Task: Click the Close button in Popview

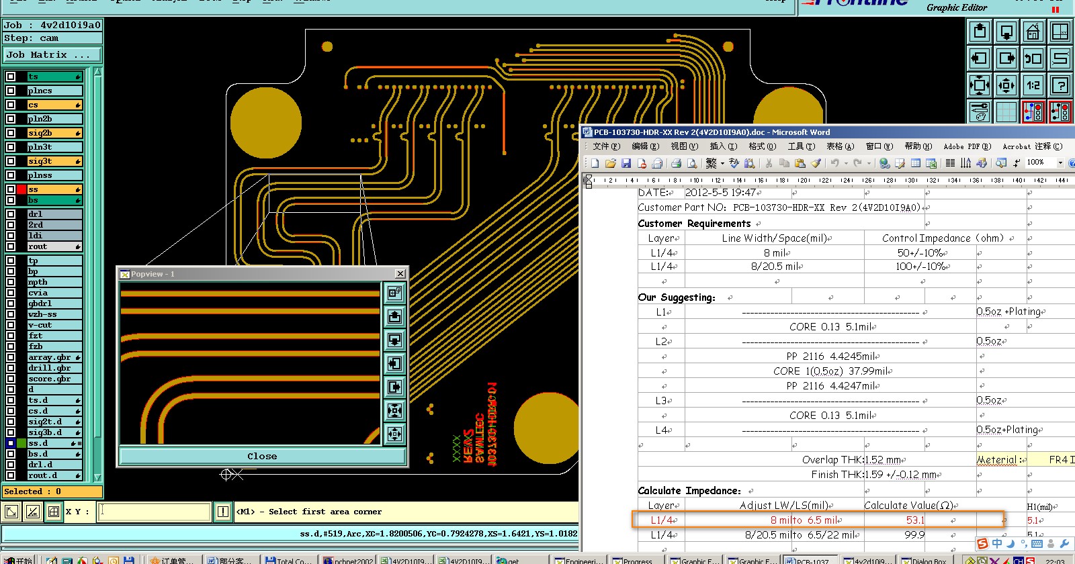Action: pos(262,456)
